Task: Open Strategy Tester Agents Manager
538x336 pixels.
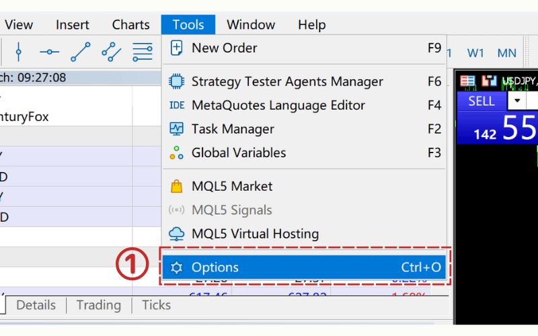Action: point(305,81)
